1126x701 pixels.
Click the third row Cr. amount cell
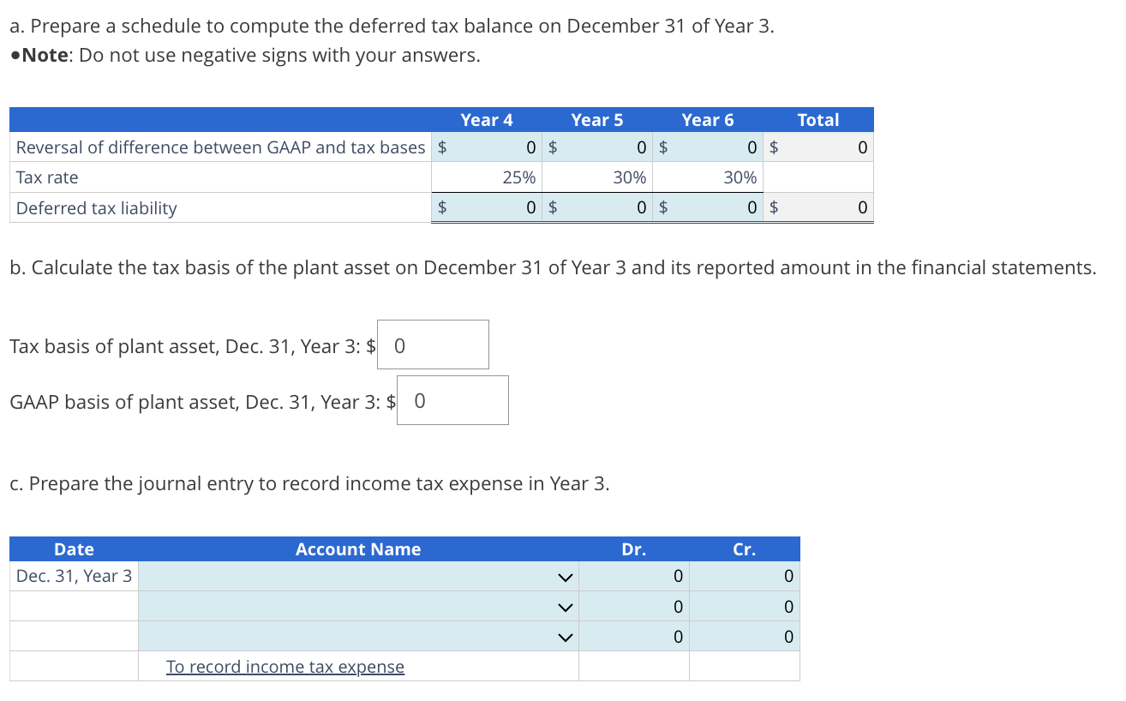[x=744, y=636]
